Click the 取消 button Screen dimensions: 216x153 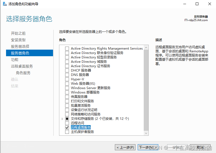(200, 148)
